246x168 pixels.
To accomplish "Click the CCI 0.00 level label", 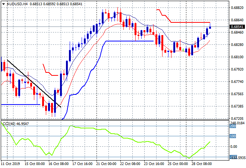I will tap(234, 146).
